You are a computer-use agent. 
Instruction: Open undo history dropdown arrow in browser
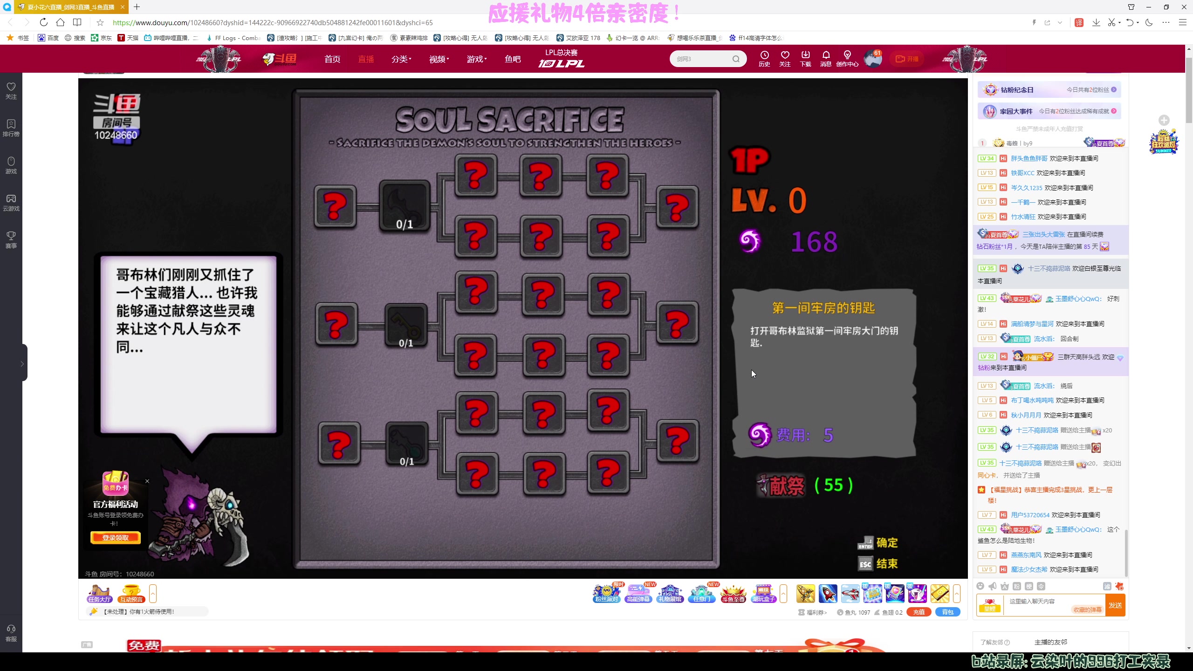click(x=1138, y=22)
